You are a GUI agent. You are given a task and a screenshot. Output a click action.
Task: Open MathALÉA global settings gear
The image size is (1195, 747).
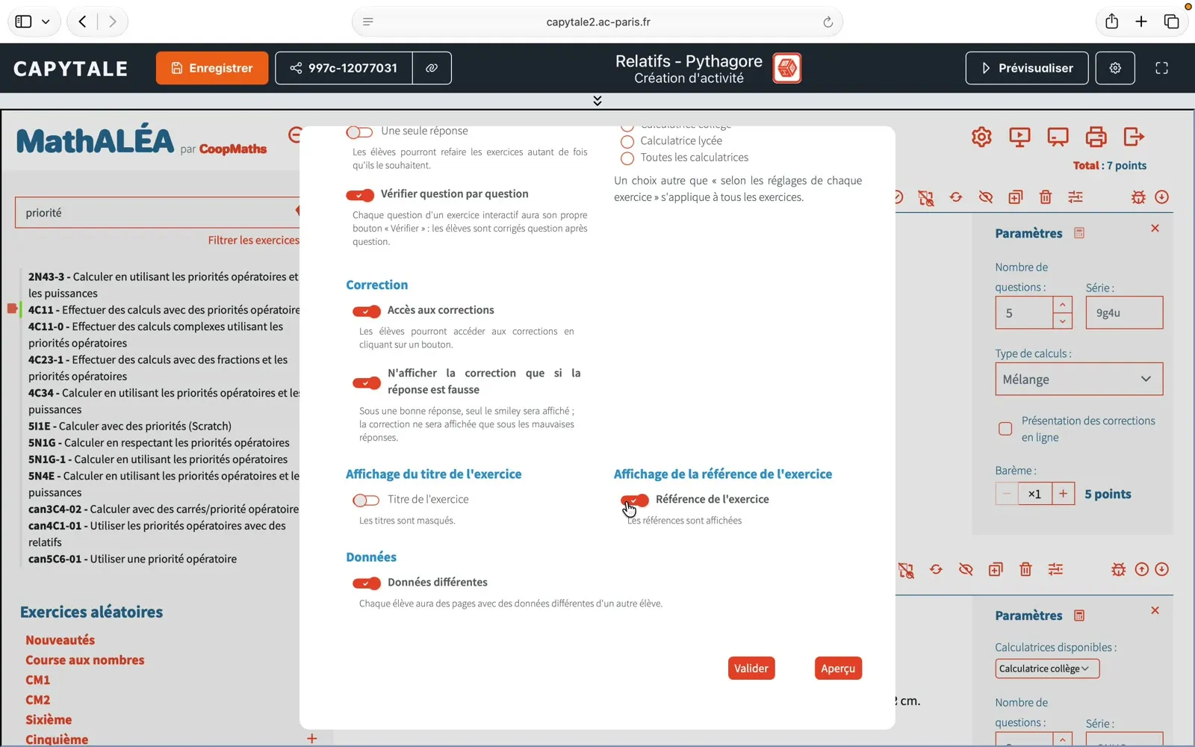point(981,137)
